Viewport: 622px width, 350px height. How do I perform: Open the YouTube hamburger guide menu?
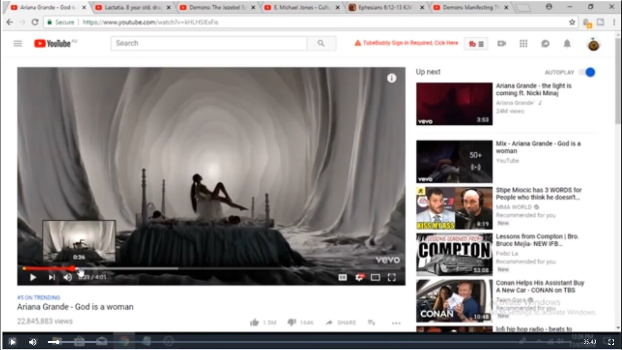[18, 43]
